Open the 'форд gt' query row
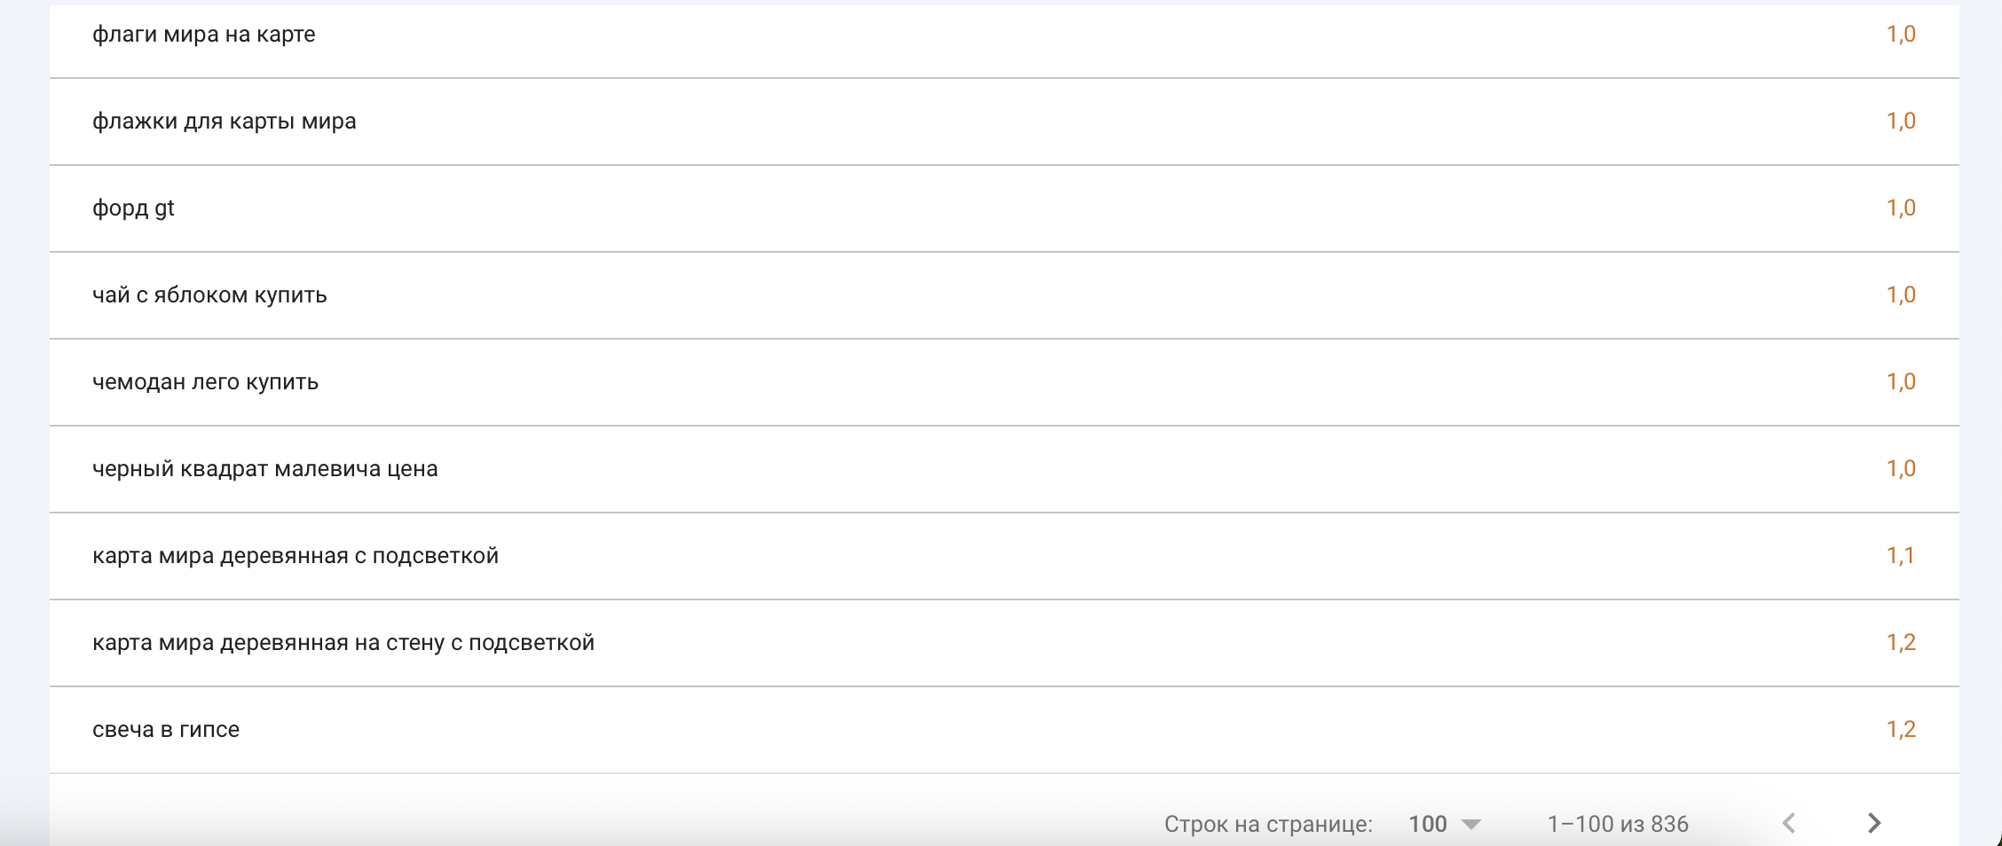2002x846 pixels. point(134,208)
